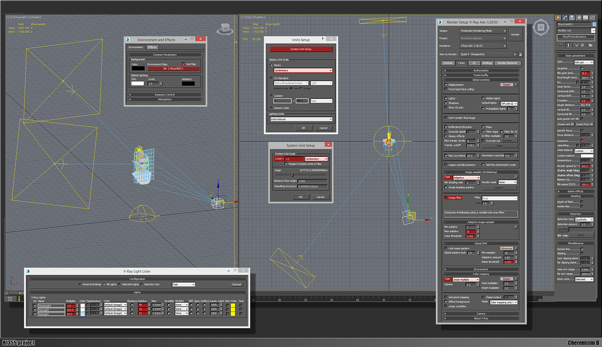The width and height of the screenshot is (602, 347).
Task: Click the Guess vert tilt button
Action: click(x=566, y=124)
